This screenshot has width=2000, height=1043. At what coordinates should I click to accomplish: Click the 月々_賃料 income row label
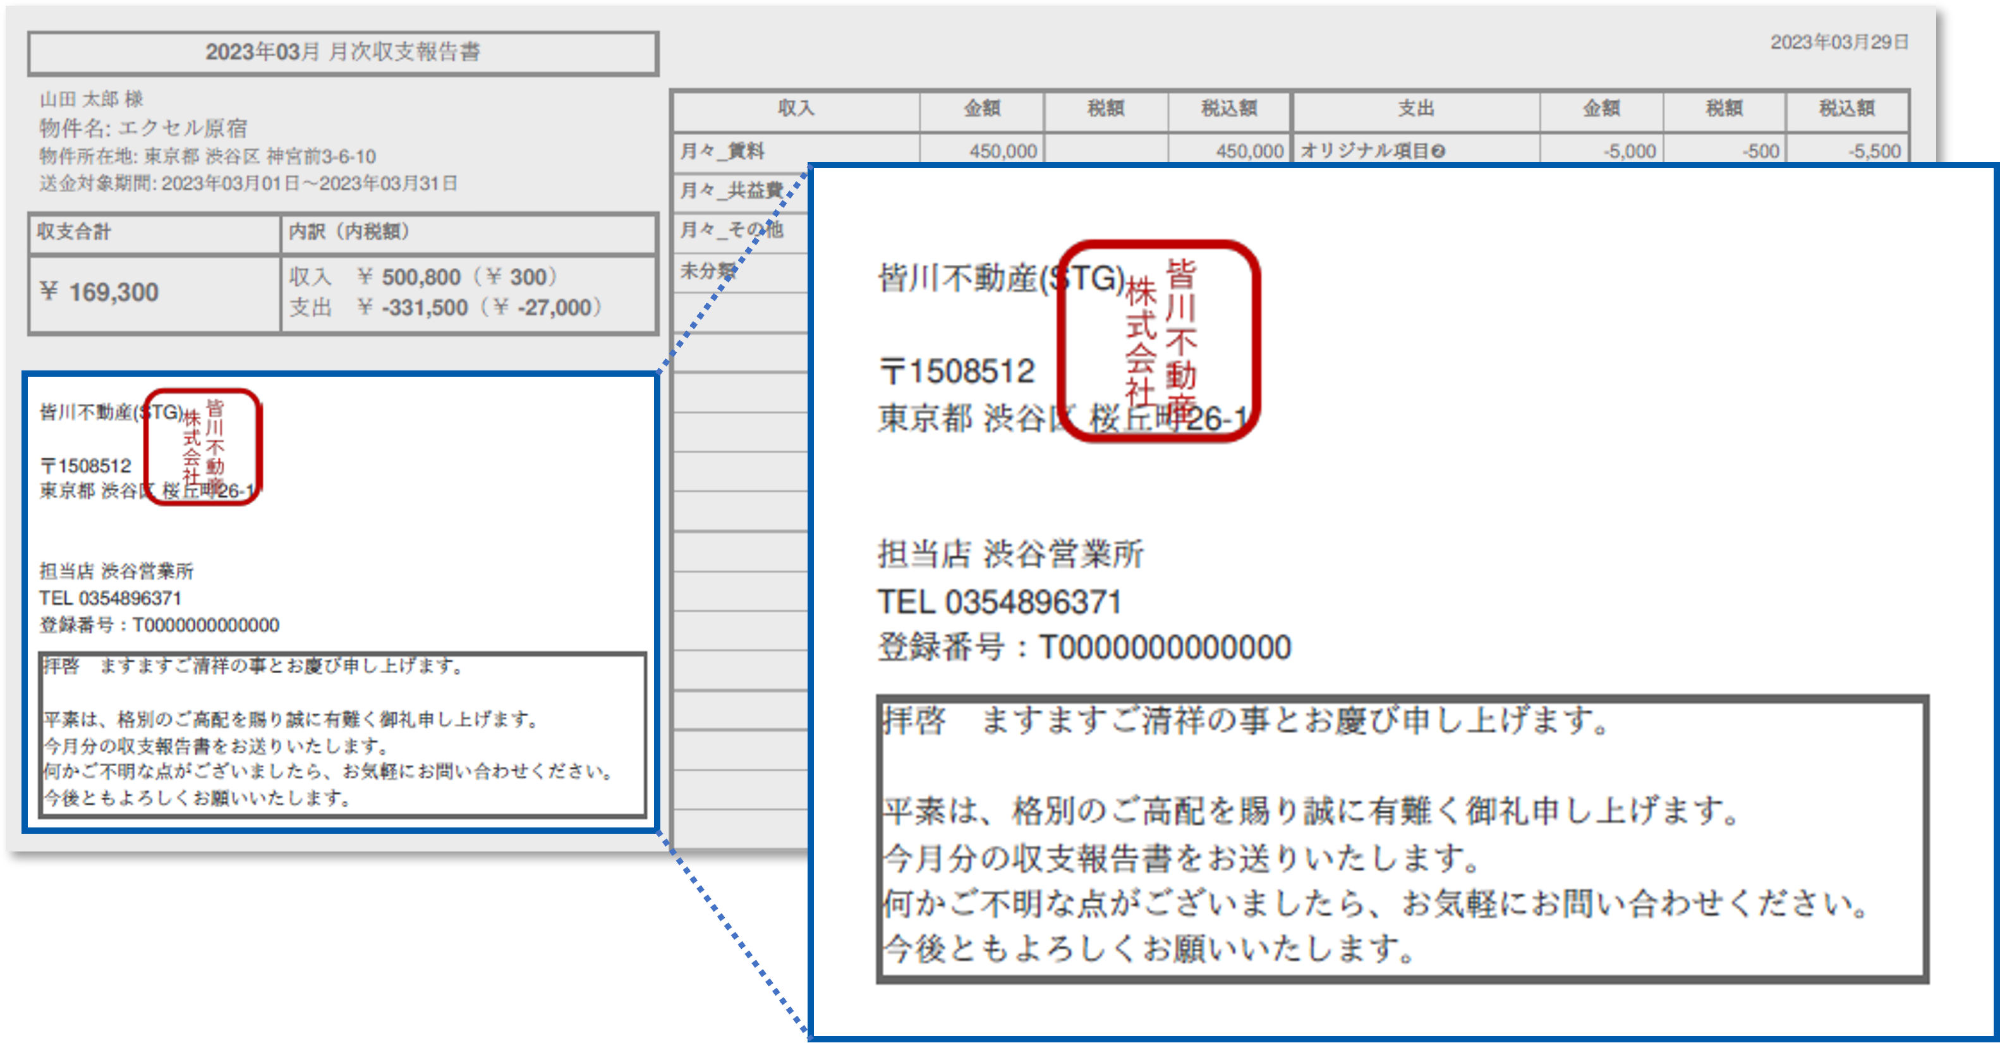pyautogui.click(x=724, y=152)
